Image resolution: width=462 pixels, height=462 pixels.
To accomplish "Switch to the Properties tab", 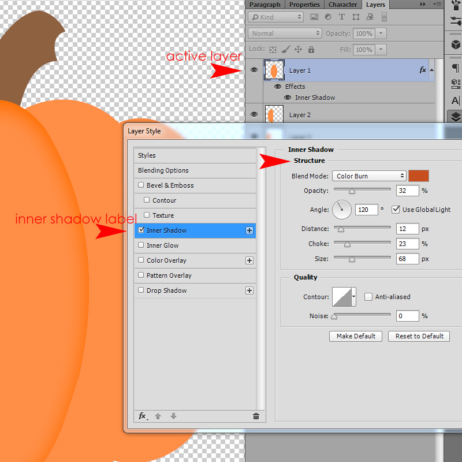I will pyautogui.click(x=304, y=5).
